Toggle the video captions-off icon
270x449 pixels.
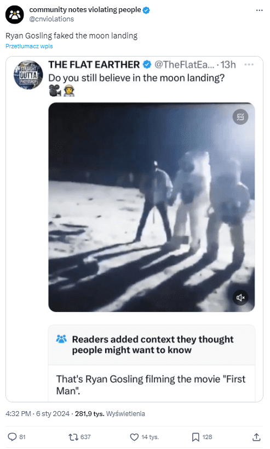pyautogui.click(x=240, y=117)
